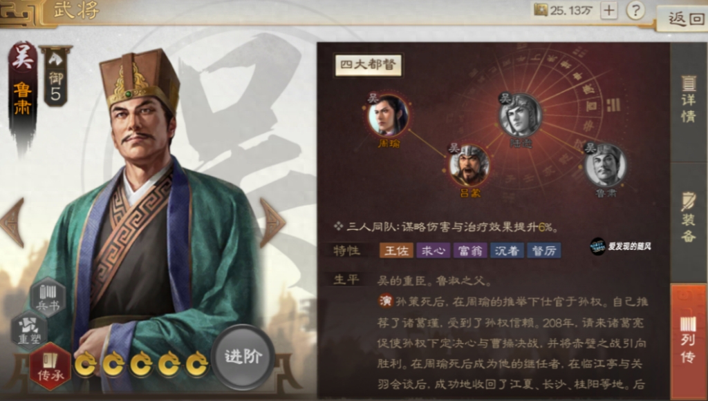
Task: Select the purple 求心 trait tag
Action: (x=434, y=251)
